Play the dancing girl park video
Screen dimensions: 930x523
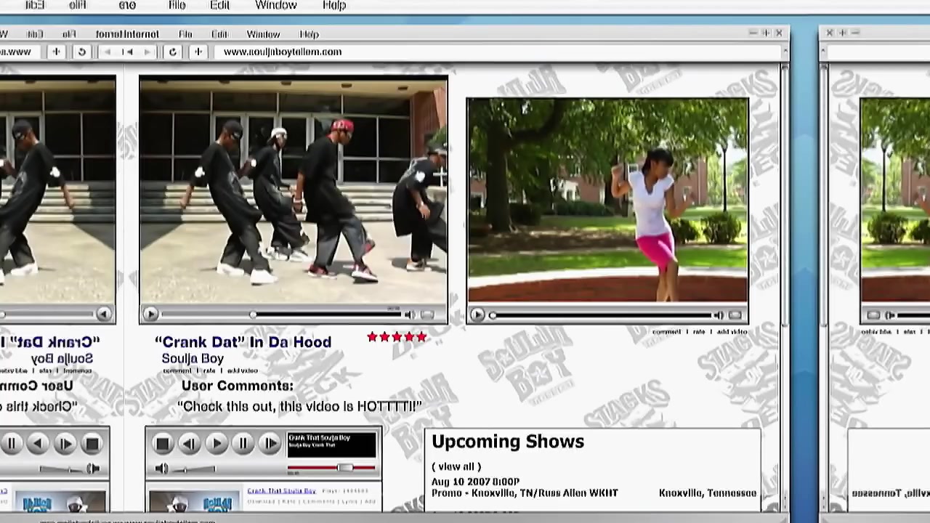pos(477,315)
